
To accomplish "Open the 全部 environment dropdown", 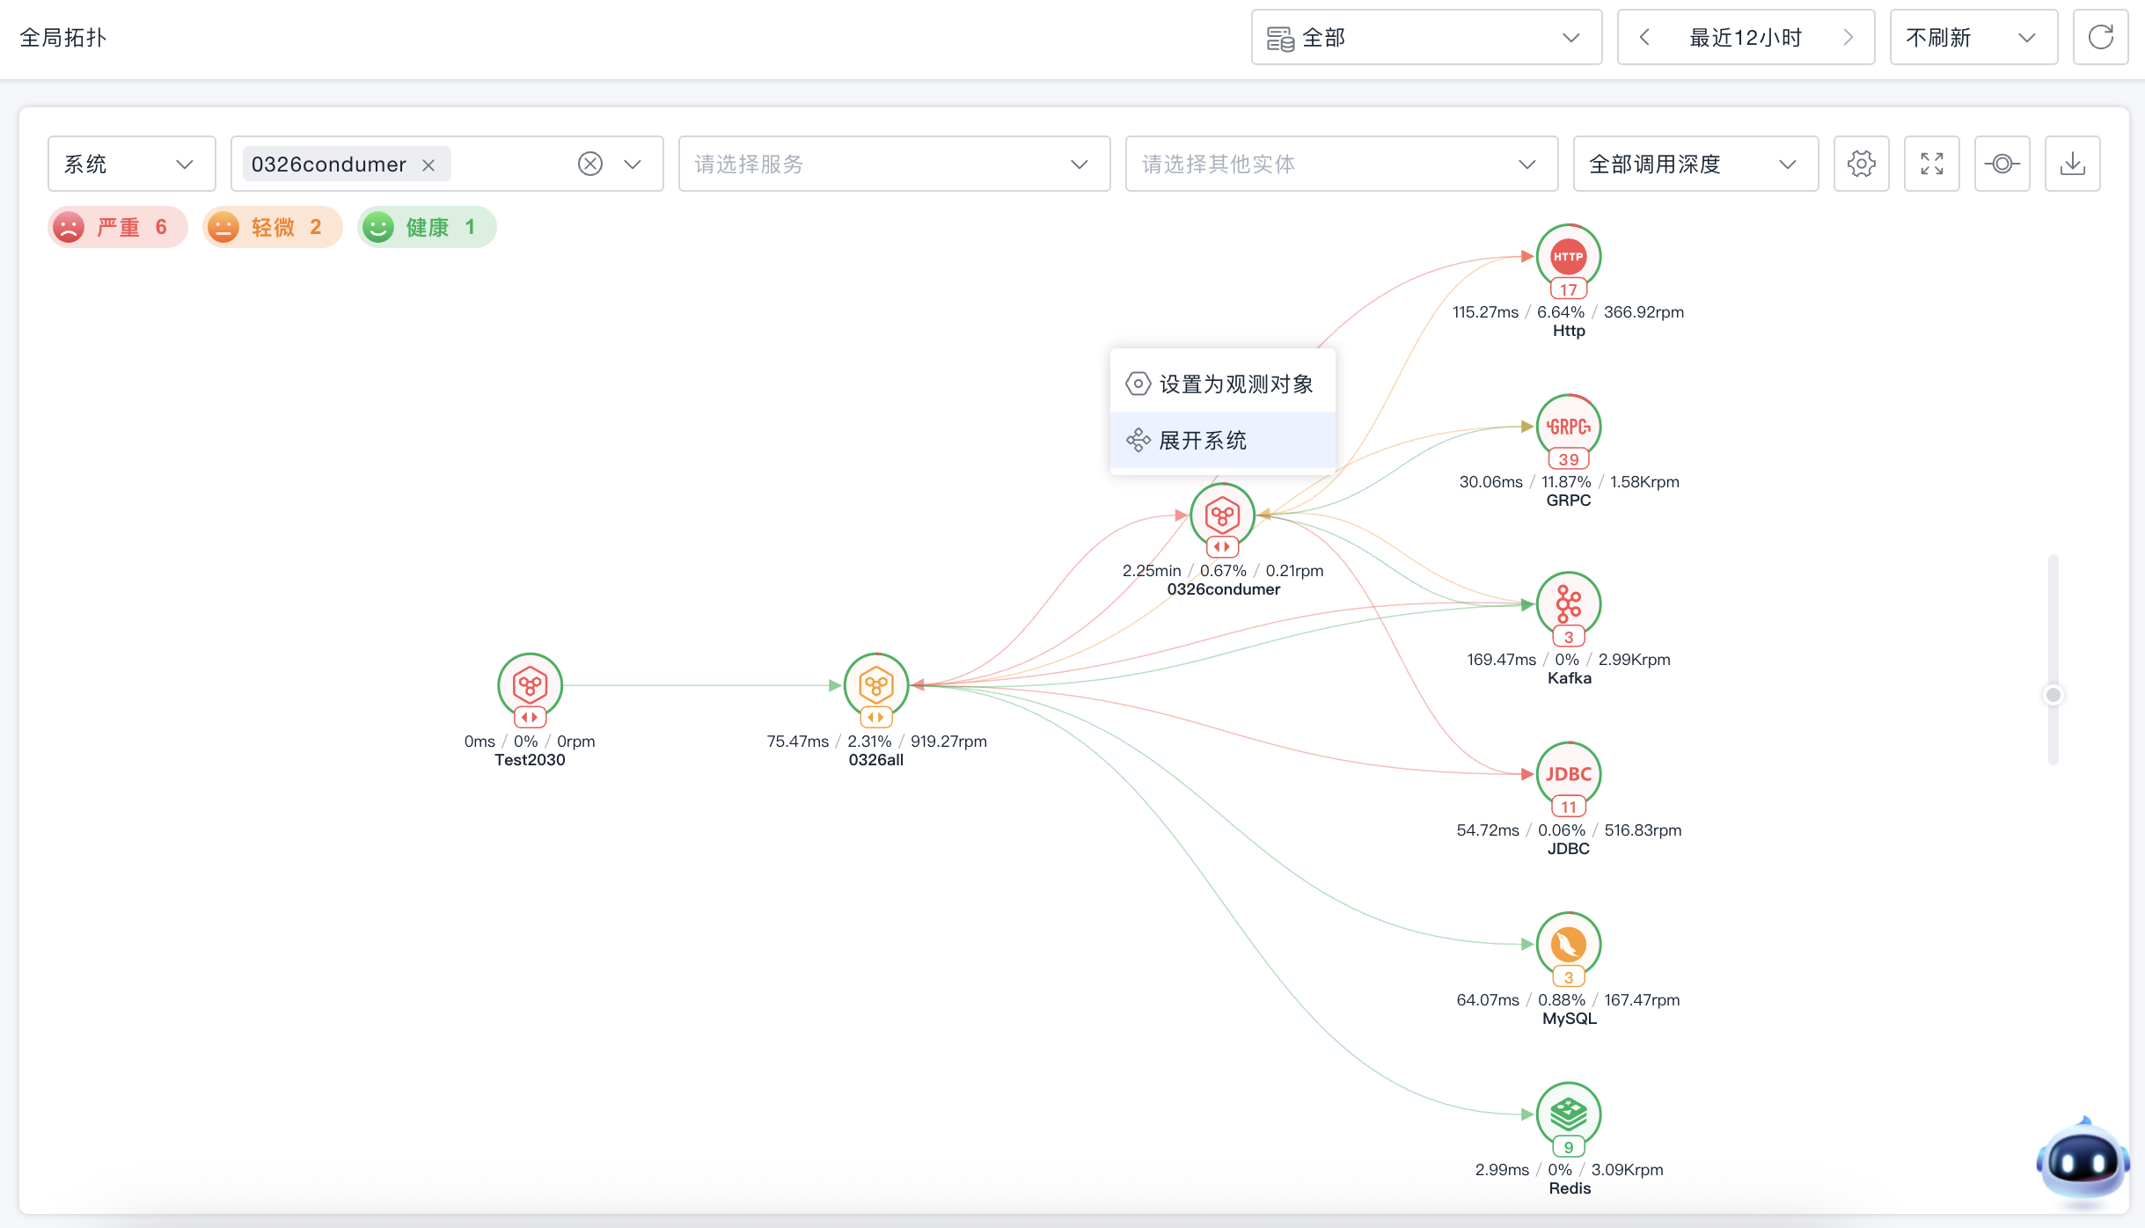I will coord(1426,37).
